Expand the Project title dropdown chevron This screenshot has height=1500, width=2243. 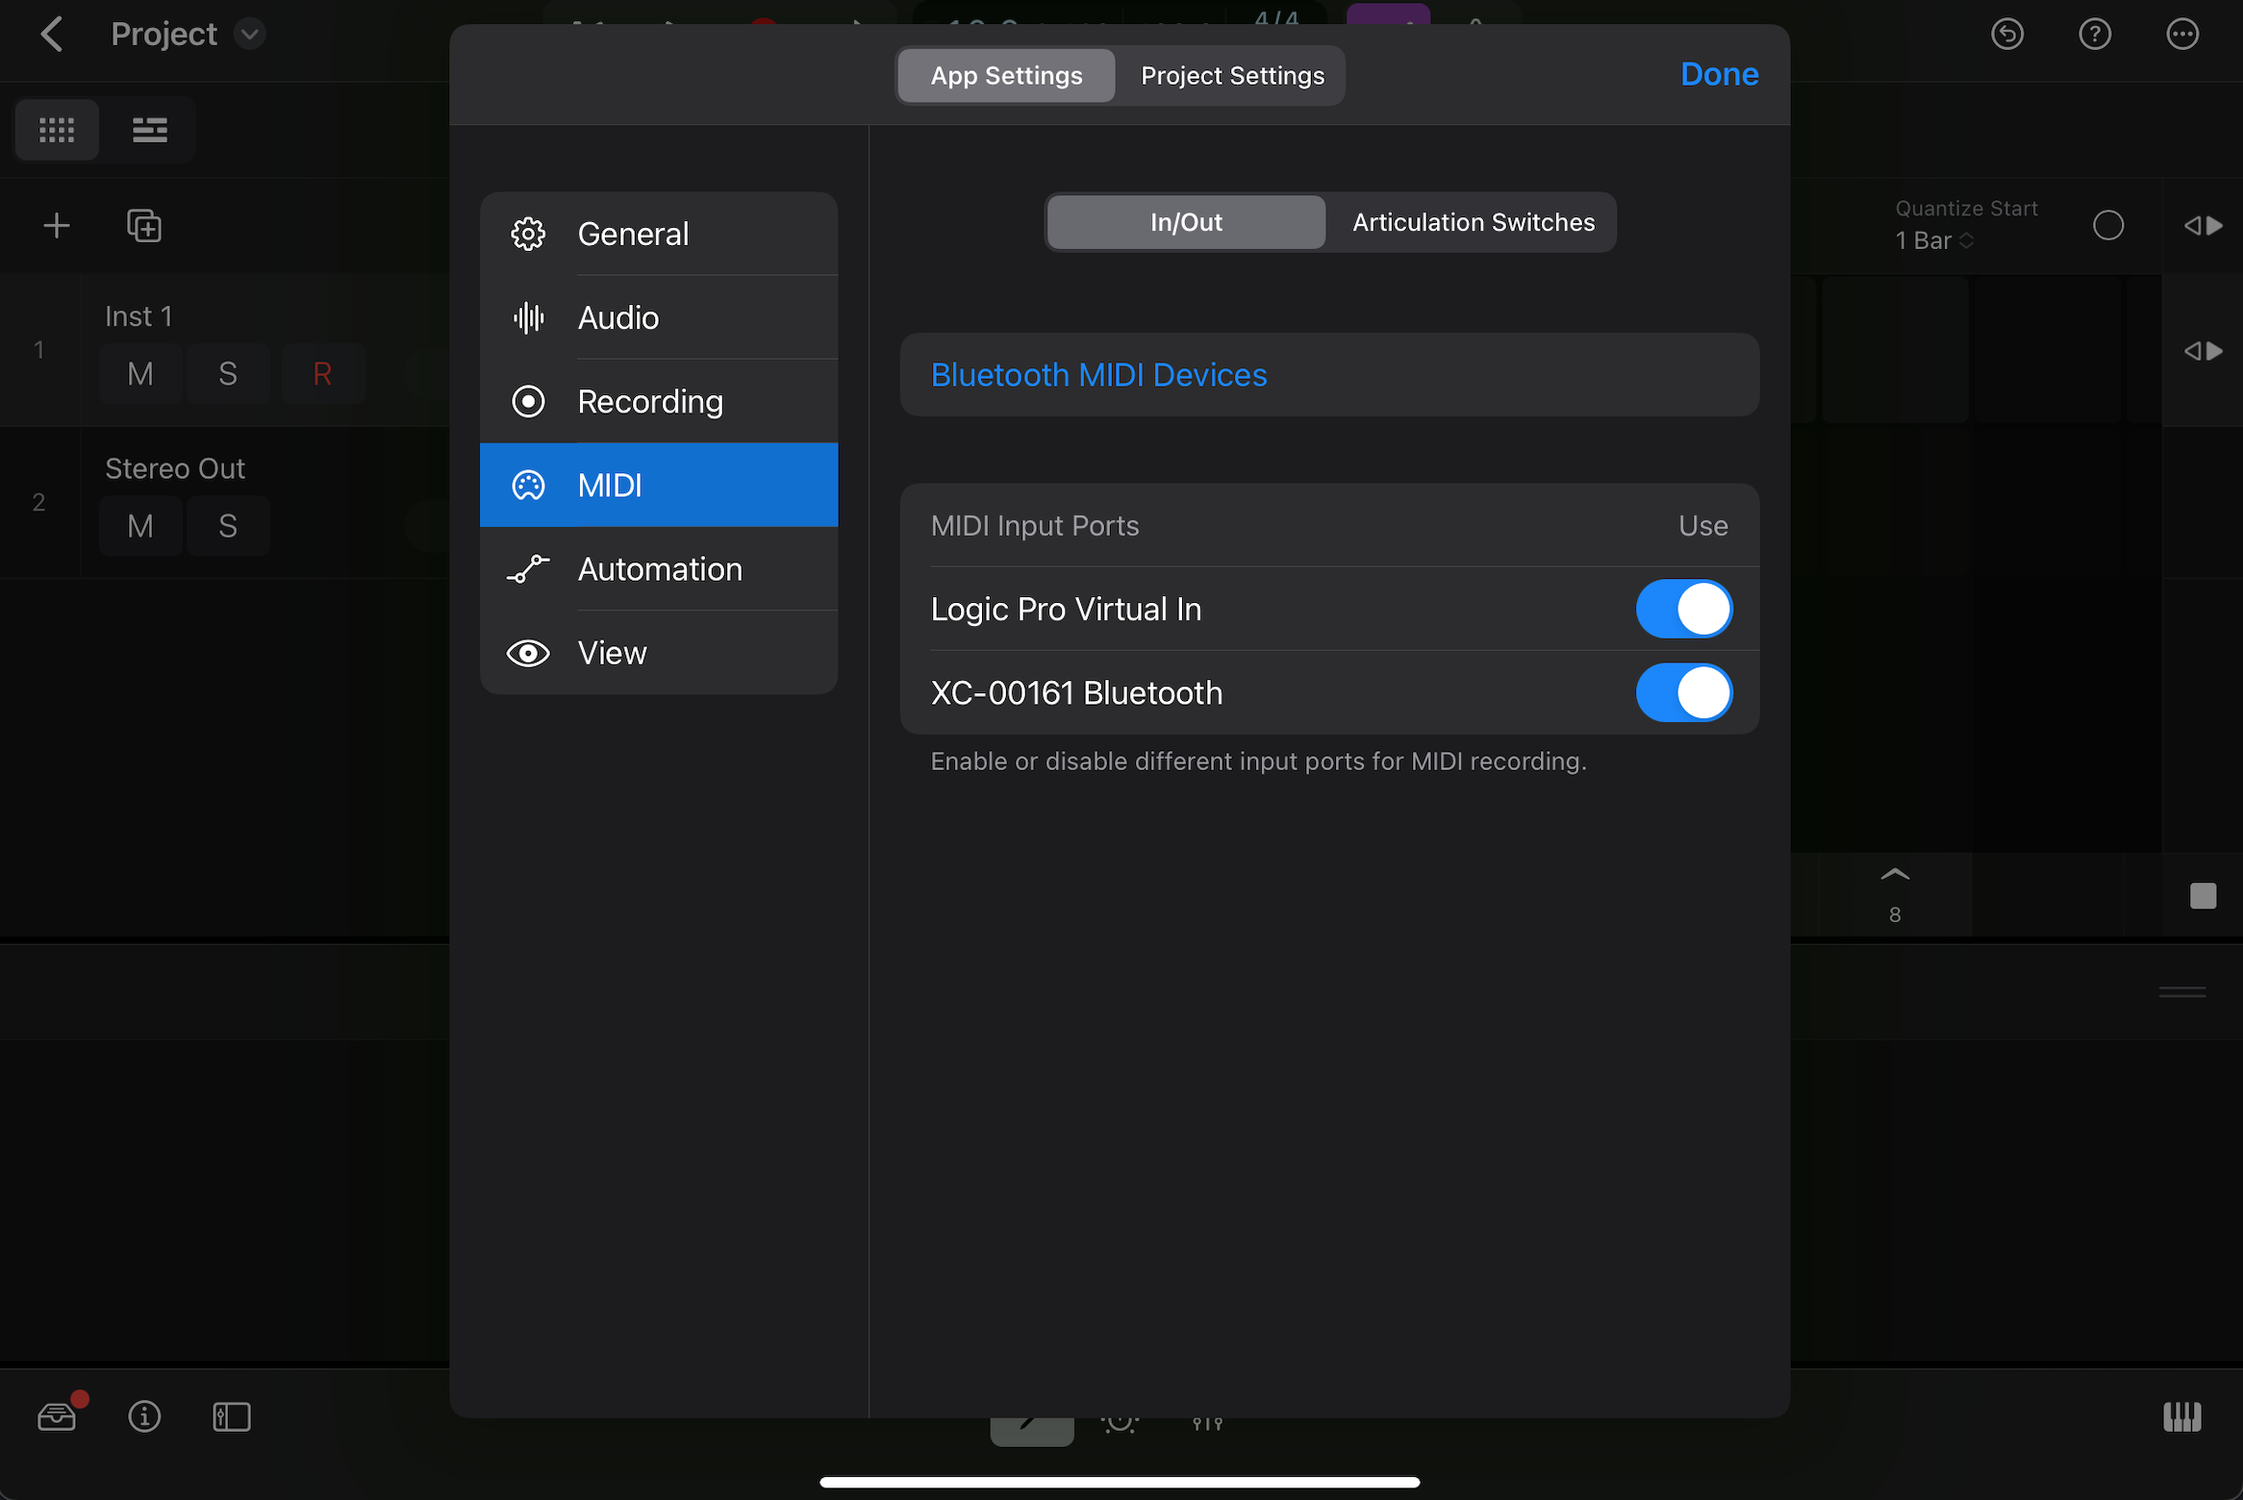pos(249,35)
